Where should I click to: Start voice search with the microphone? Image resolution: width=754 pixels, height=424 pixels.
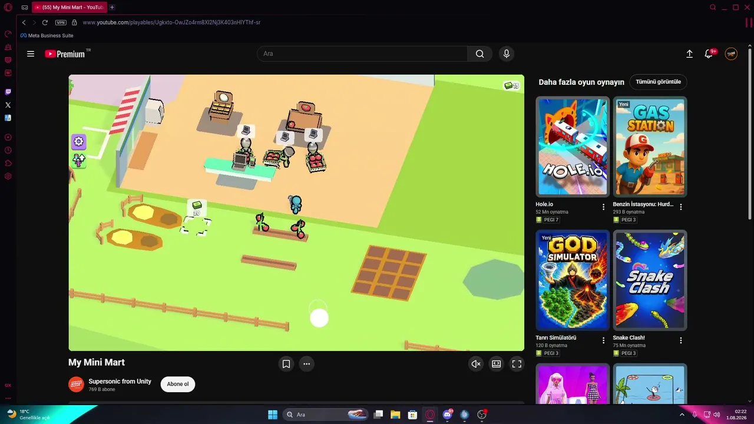point(506,54)
